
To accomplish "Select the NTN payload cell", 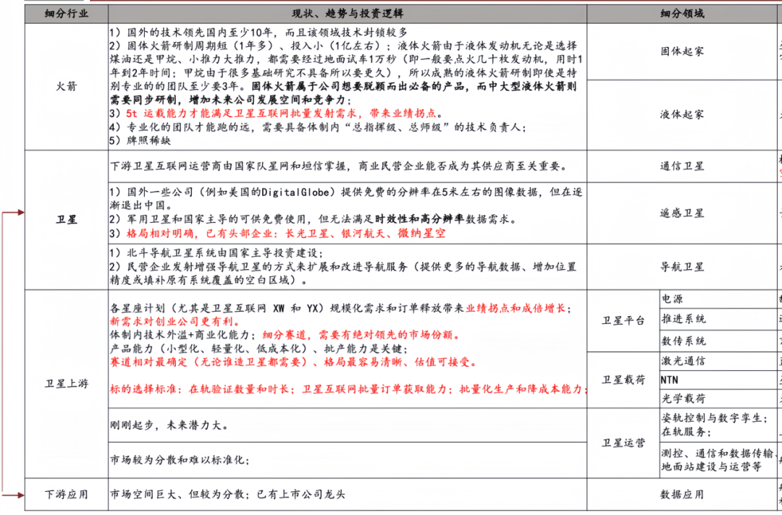I will [671, 379].
